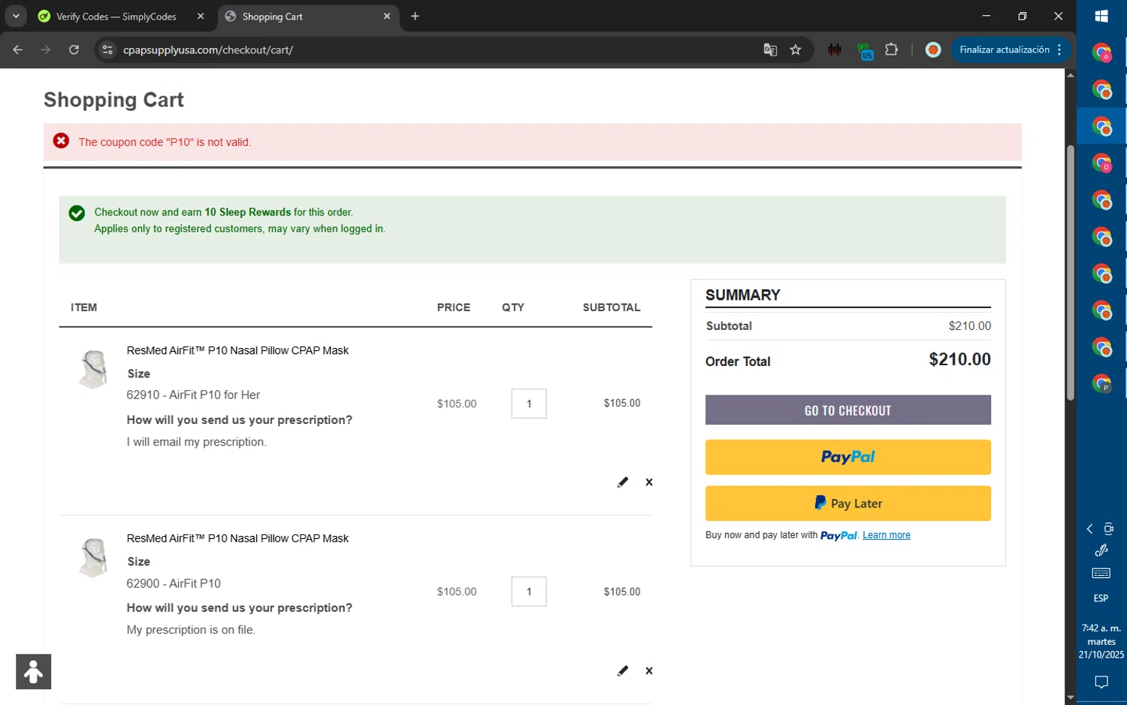Open a new browser tab
Image resolution: width=1127 pixels, height=705 pixels.
coord(415,16)
